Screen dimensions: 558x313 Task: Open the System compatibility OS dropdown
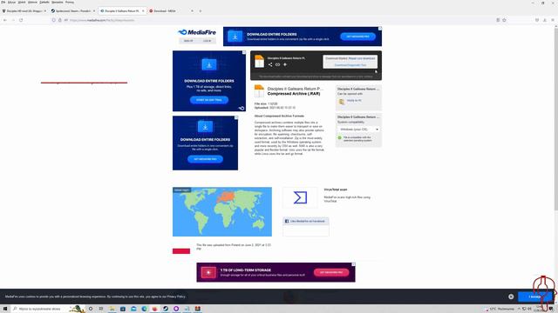(x=358, y=130)
